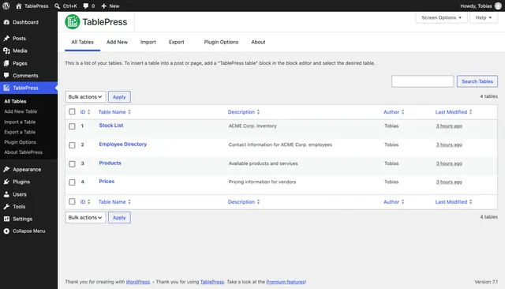Follow the WordPress footer link

pyautogui.click(x=138, y=282)
